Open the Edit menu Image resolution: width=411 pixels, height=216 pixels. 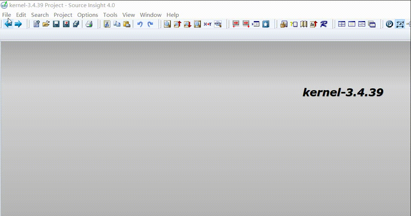(x=21, y=15)
